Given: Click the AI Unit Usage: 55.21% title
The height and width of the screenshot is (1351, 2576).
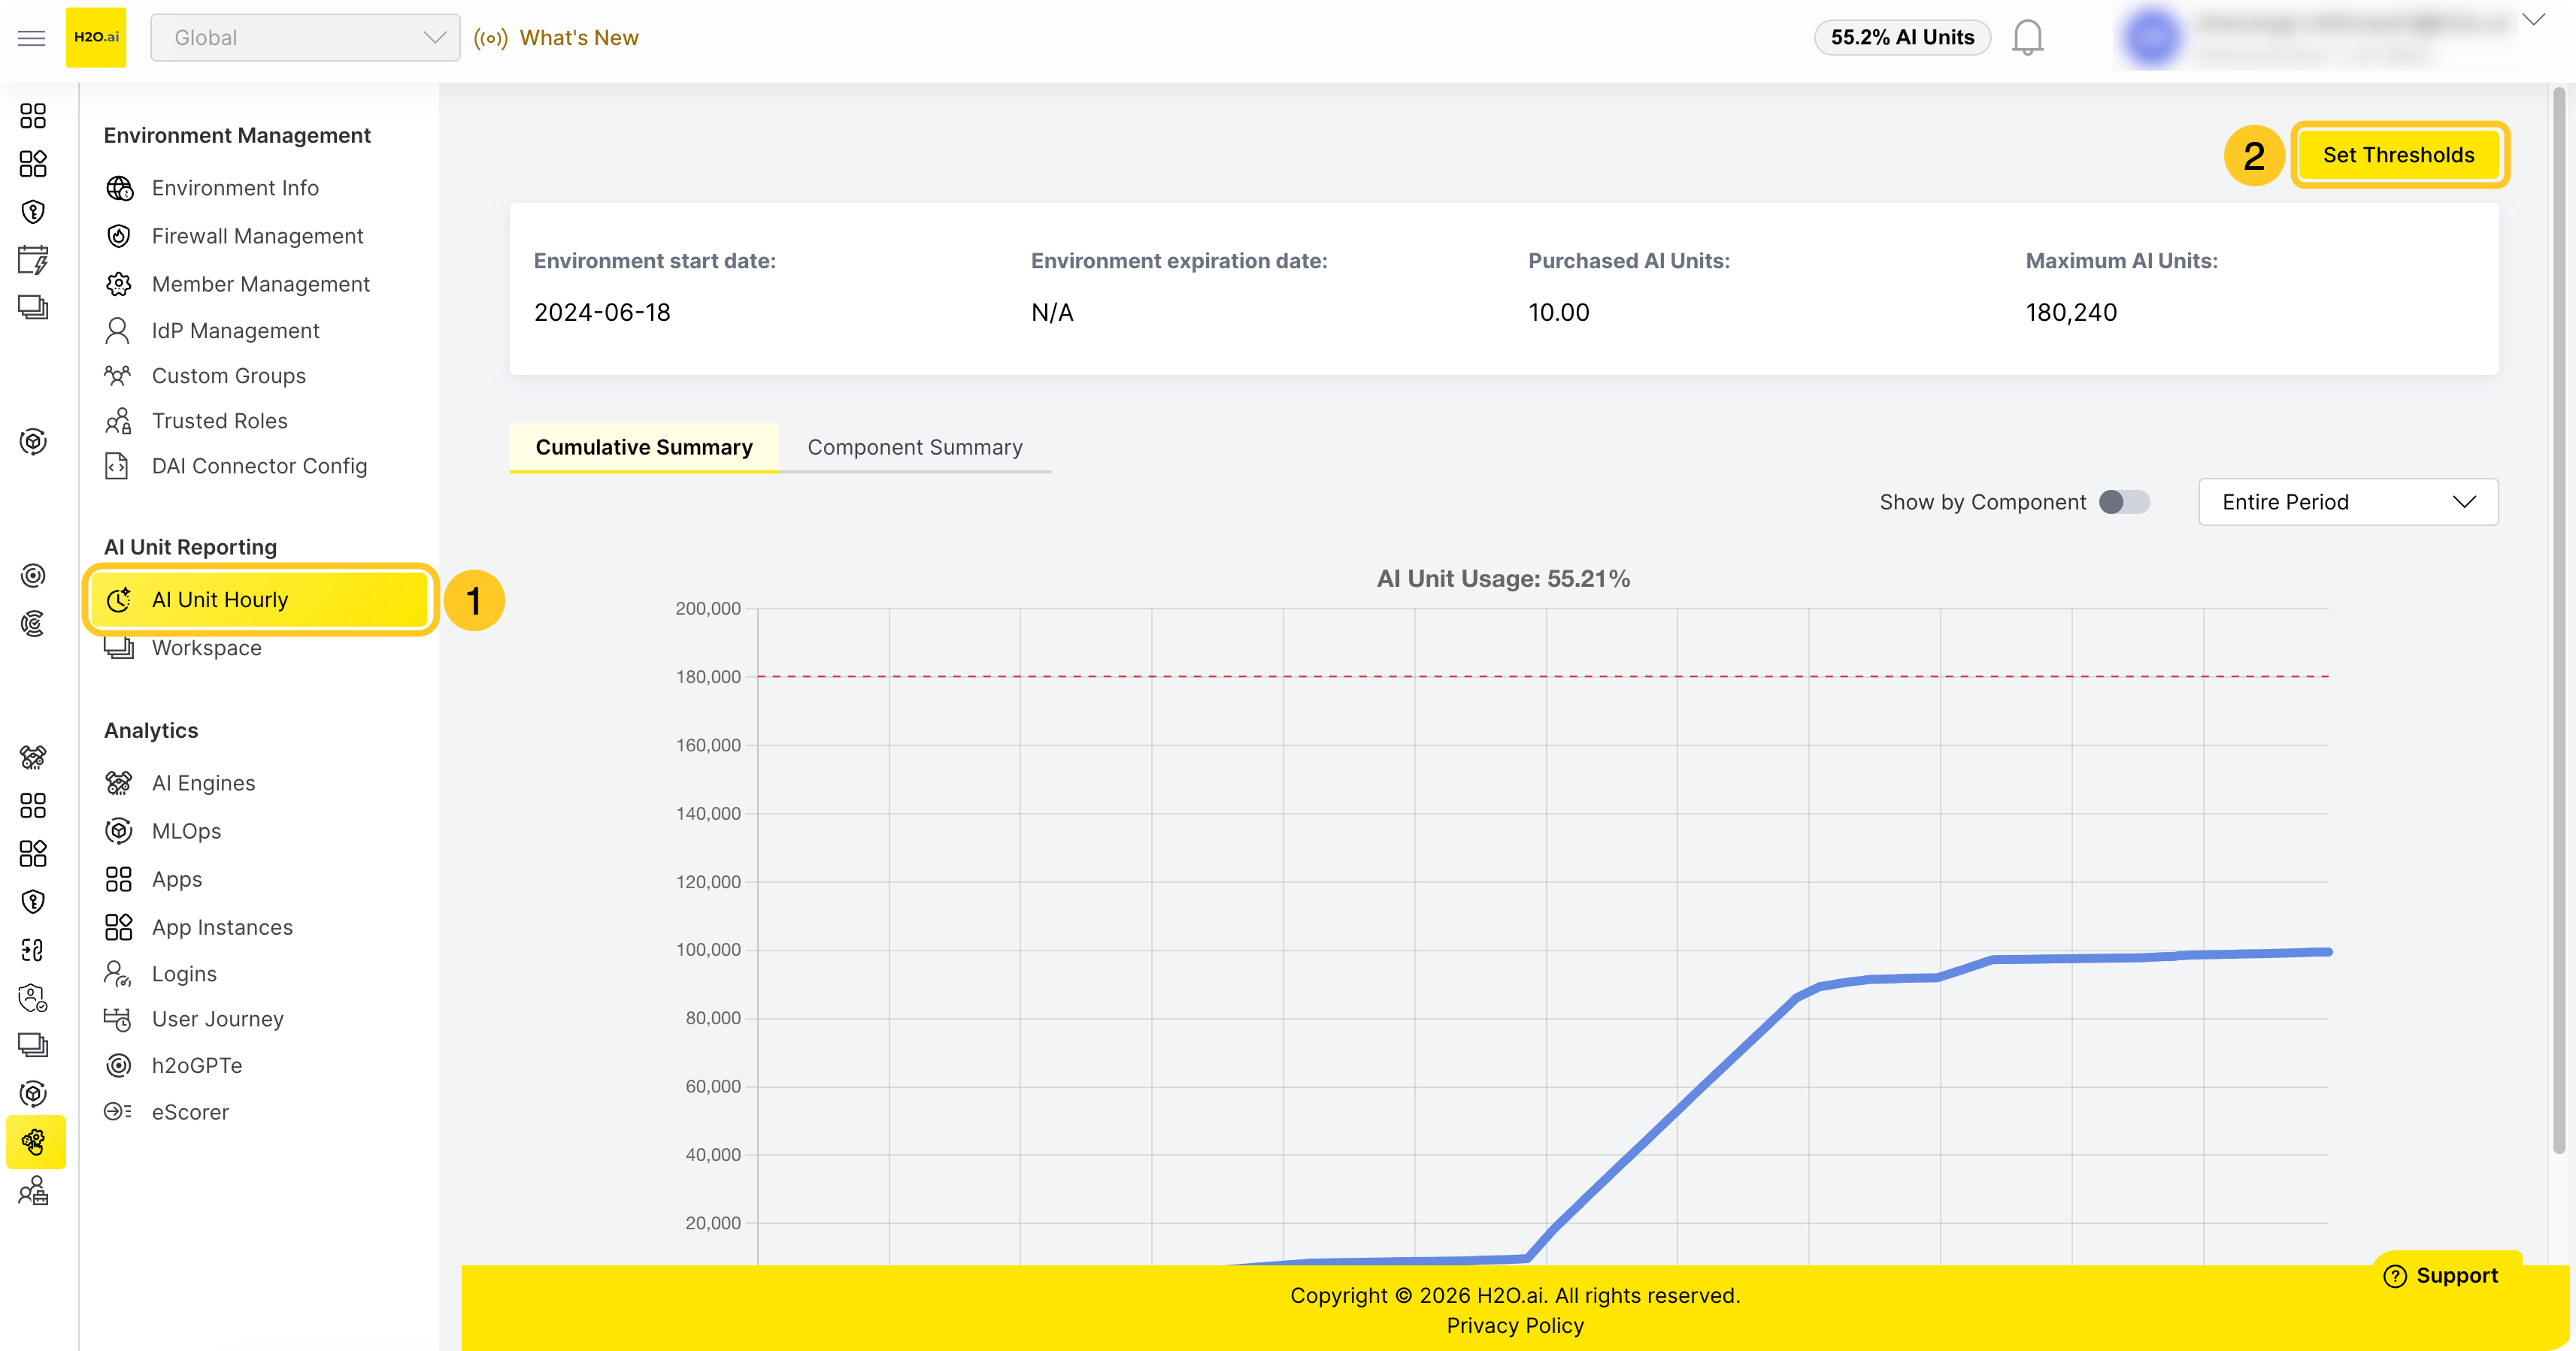Looking at the screenshot, I should [x=1503, y=579].
